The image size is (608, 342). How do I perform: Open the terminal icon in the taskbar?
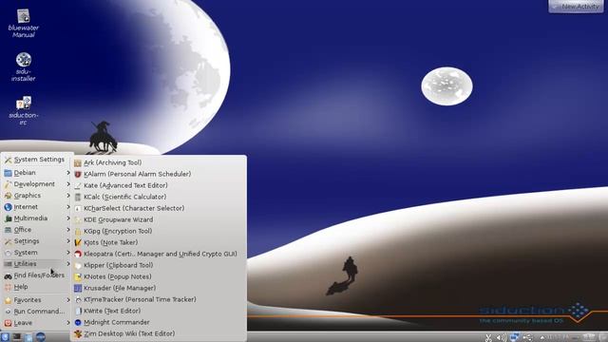point(17,337)
